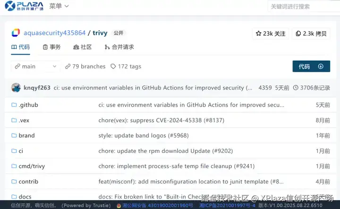
Task: Click the .vex folder icon
Action: [x=14, y=120]
